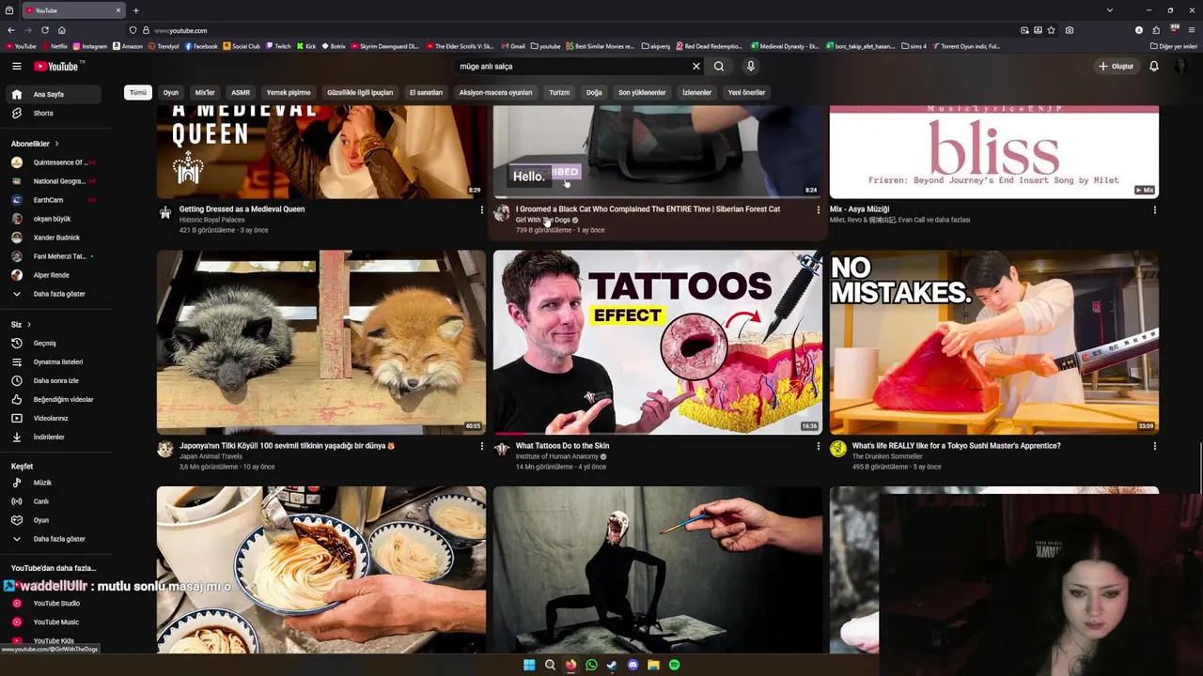The height and width of the screenshot is (676, 1203).
Task: Open Geçmiş history in sidebar
Action: (x=53, y=343)
